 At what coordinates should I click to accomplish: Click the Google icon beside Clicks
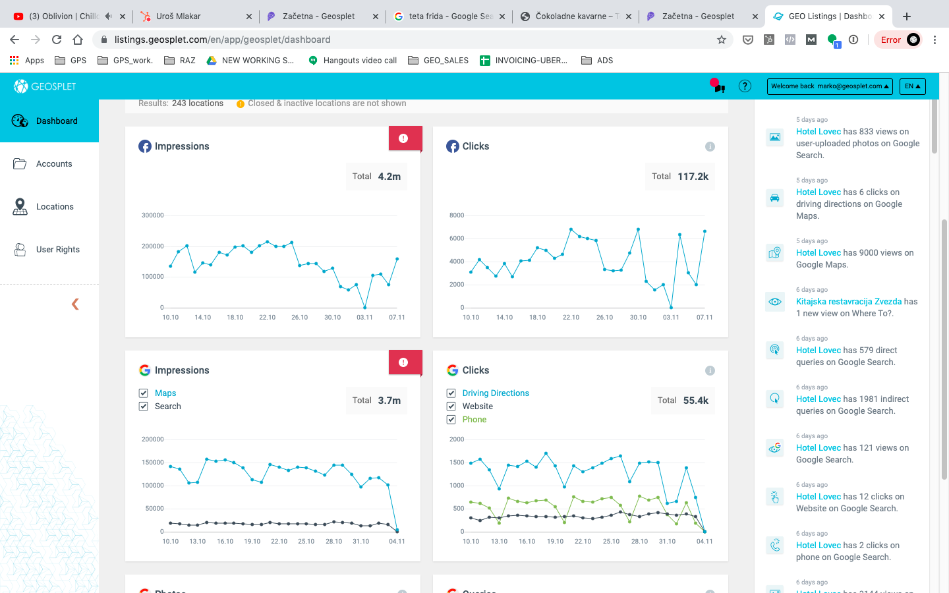pos(453,370)
